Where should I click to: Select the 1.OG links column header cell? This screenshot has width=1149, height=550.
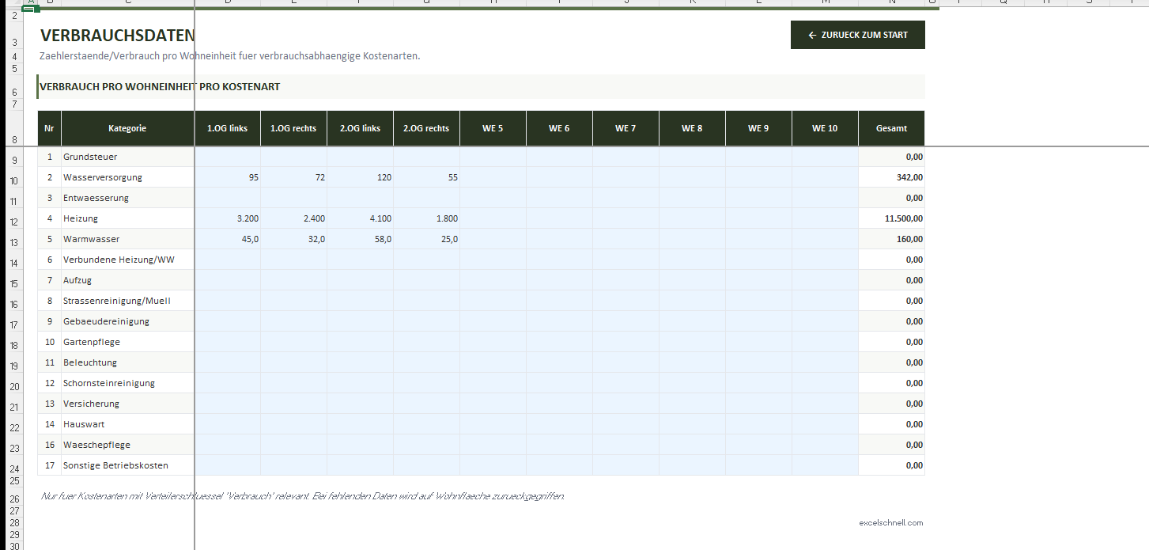[227, 127]
